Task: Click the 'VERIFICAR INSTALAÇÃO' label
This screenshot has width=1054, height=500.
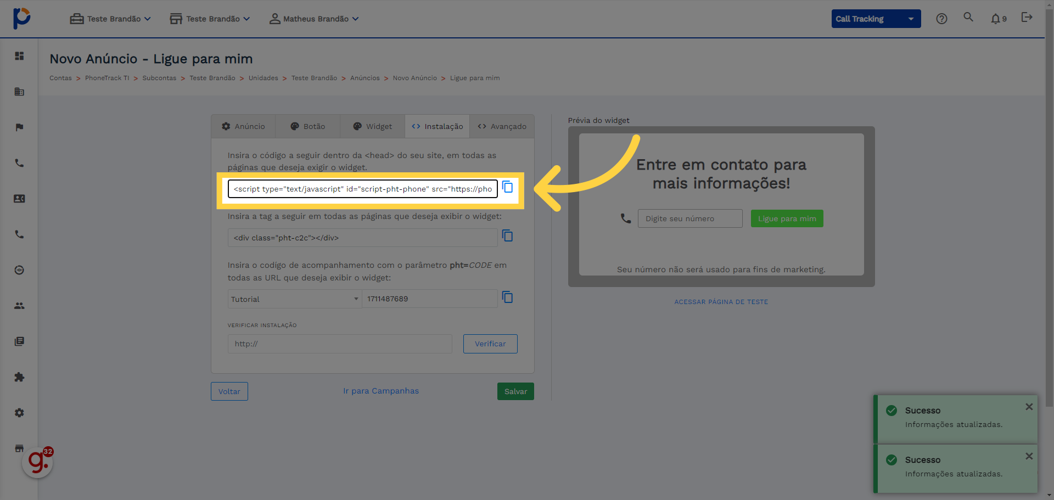Action: (262, 325)
